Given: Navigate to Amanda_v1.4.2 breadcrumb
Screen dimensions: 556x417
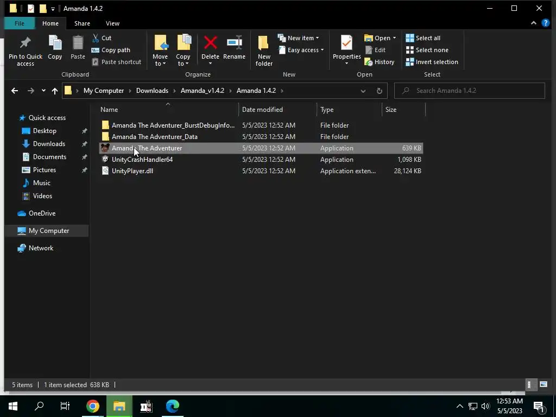Looking at the screenshot, I should click(x=203, y=91).
